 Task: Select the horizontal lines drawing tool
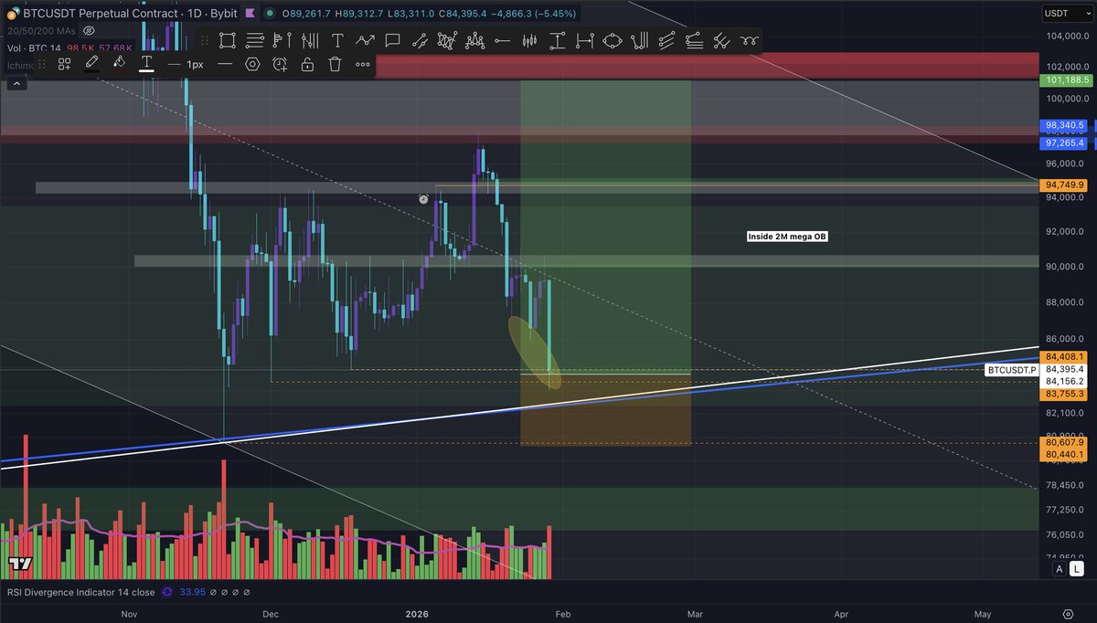255,40
